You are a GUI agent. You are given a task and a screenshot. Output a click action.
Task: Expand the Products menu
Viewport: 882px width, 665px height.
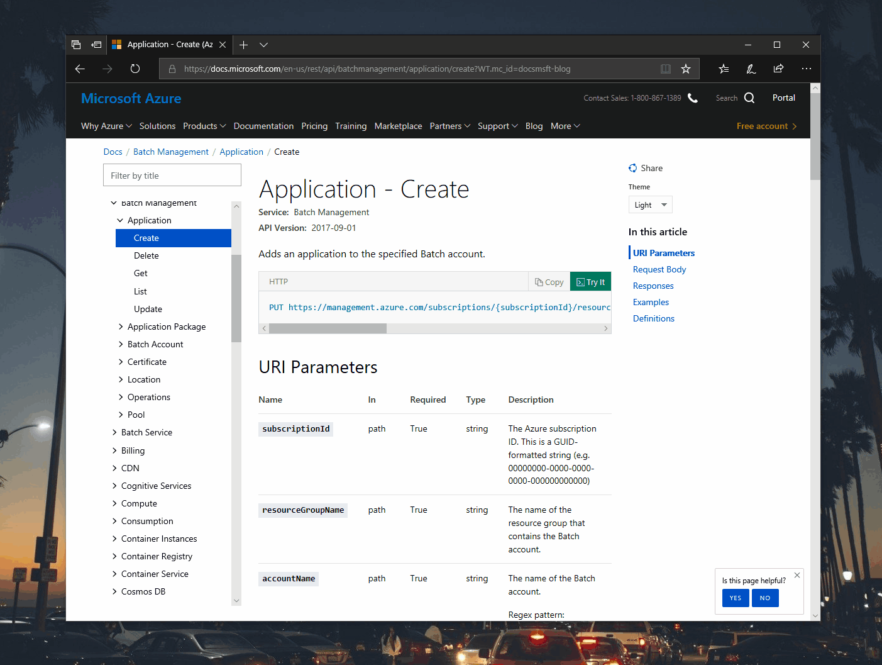pyautogui.click(x=204, y=126)
